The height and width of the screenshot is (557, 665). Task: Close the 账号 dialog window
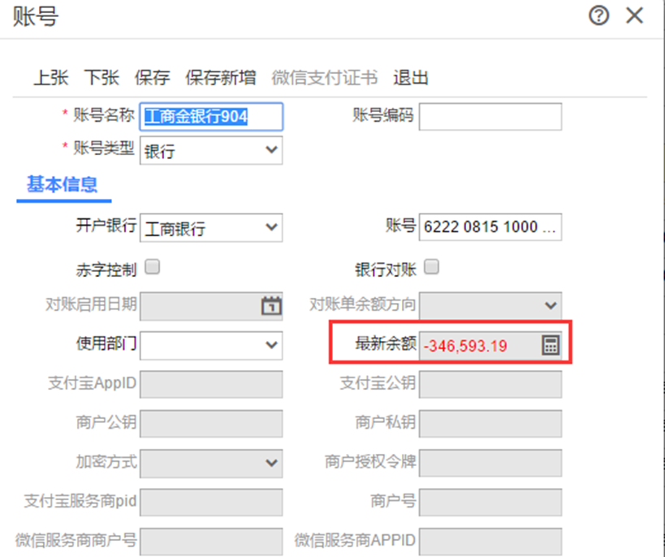[x=634, y=16]
